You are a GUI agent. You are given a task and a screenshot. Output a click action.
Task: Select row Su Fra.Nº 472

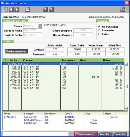click(63, 80)
